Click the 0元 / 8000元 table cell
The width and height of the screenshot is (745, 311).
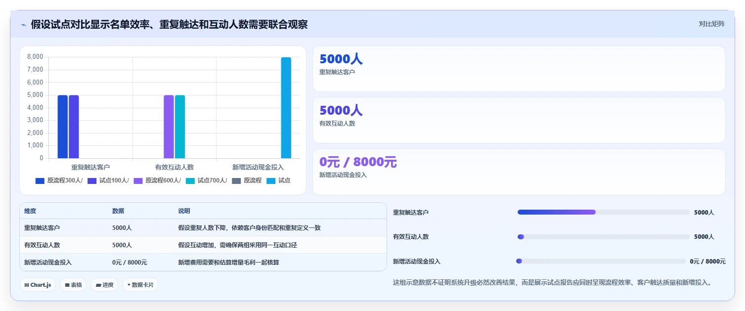click(x=130, y=263)
